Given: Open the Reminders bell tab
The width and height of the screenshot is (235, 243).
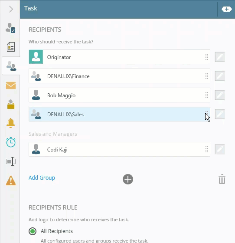Looking at the screenshot, I should 10,123.
